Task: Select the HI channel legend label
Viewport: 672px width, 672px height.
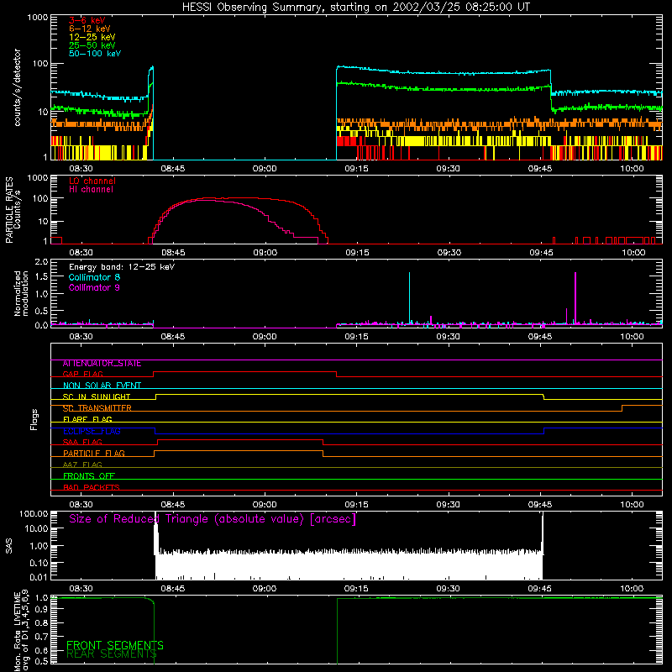Action: pyautogui.click(x=91, y=189)
